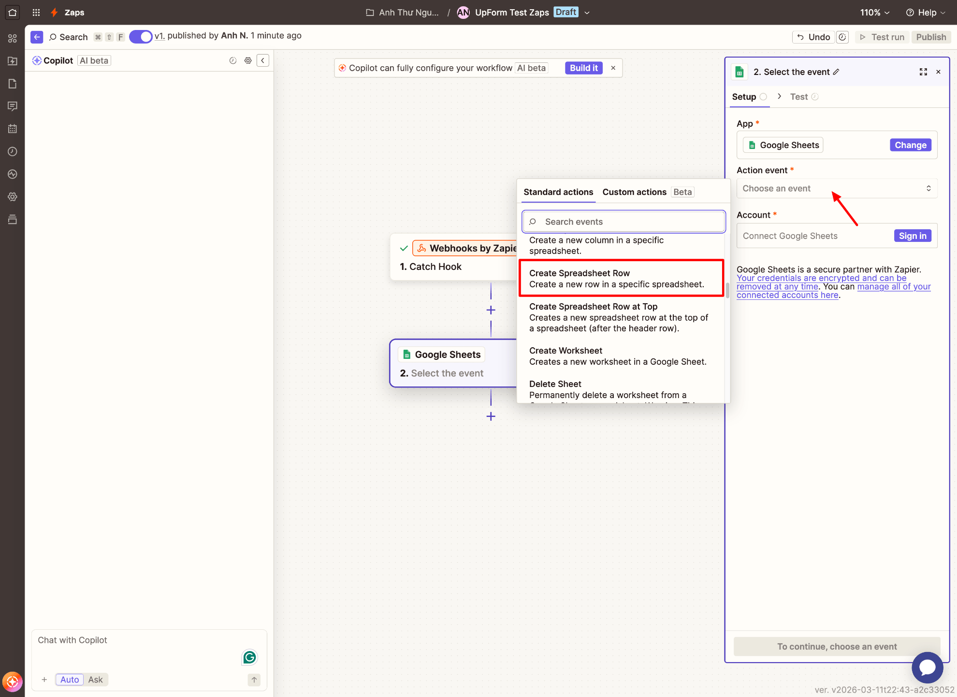
Task: Send the Copilot message with the up arrow
Action: (254, 680)
